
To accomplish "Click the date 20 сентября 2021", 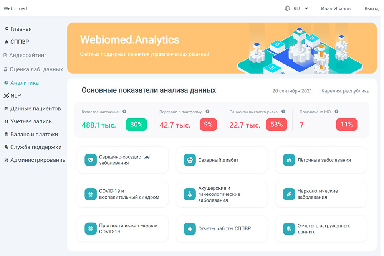I will coord(292,91).
